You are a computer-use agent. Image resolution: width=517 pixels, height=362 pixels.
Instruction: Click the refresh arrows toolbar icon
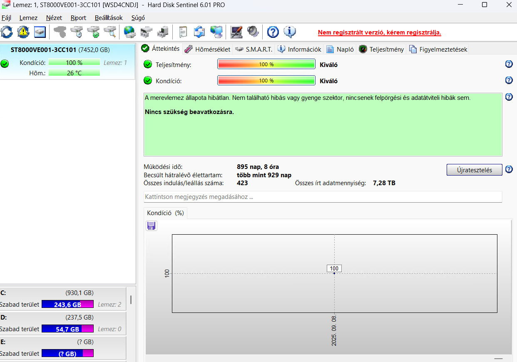pos(7,32)
